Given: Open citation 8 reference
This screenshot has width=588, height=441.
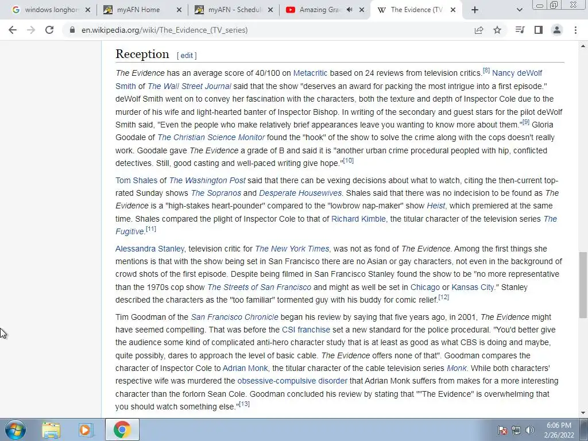Looking at the screenshot, I should (x=486, y=70).
